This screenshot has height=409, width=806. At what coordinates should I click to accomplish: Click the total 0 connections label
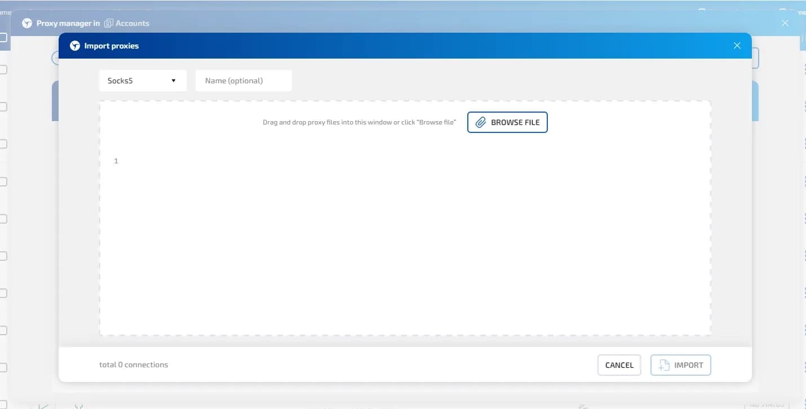click(134, 364)
